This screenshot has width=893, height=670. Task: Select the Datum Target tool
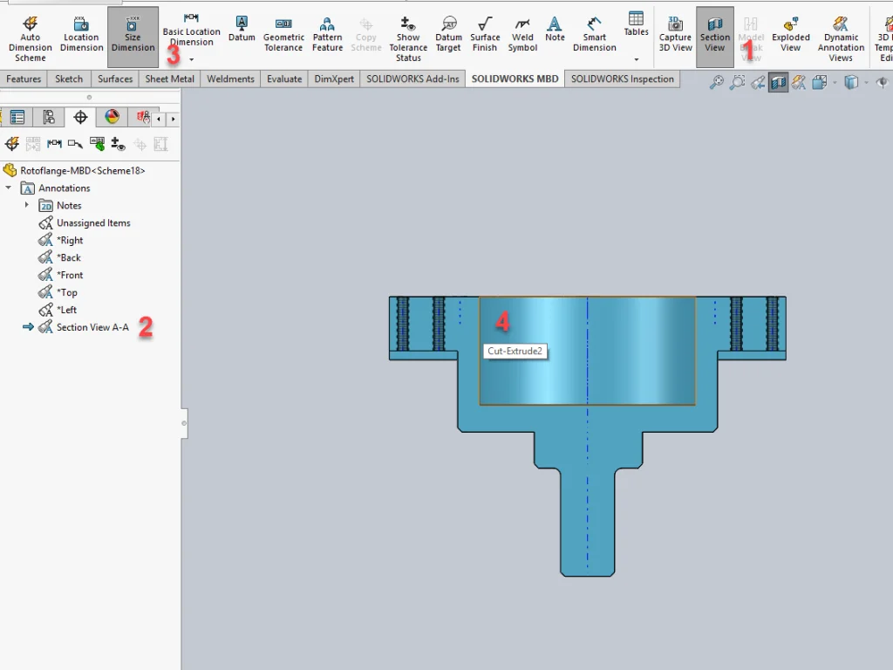coord(448,38)
